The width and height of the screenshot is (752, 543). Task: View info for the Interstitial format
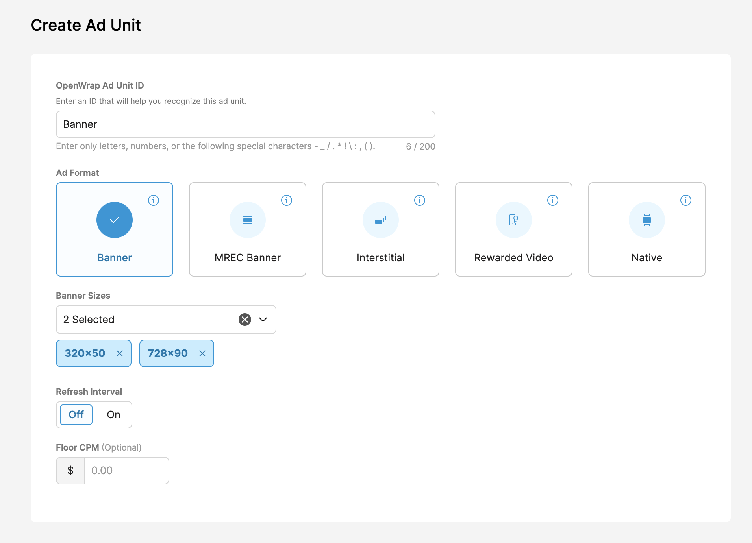pos(420,200)
